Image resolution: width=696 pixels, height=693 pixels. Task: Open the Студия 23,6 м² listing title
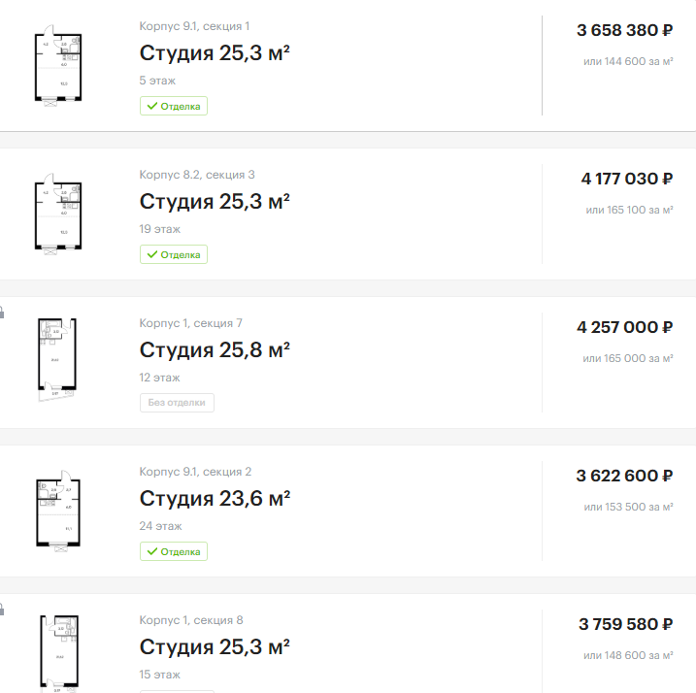point(215,499)
